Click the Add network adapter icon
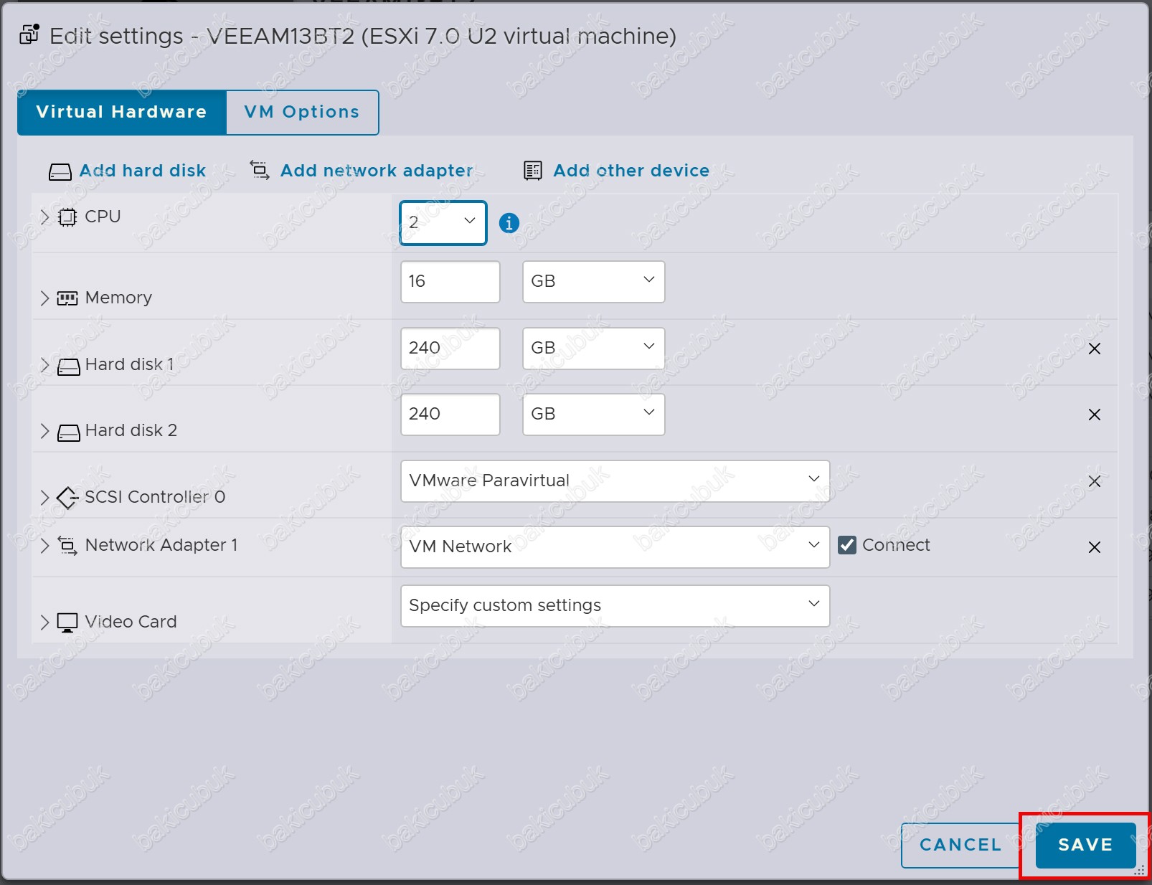1152x885 pixels. 259,170
